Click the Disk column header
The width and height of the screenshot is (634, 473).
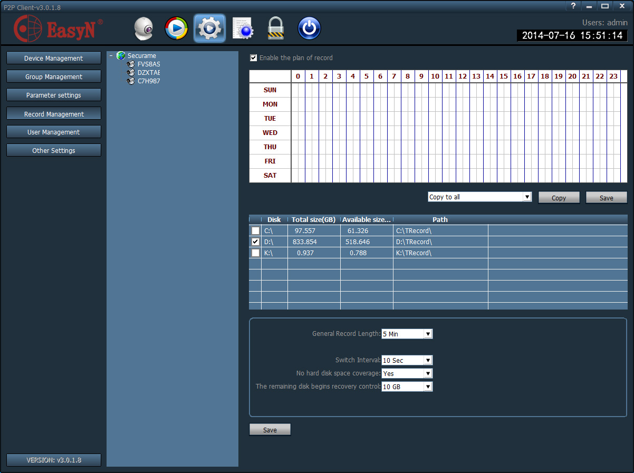pyautogui.click(x=274, y=220)
